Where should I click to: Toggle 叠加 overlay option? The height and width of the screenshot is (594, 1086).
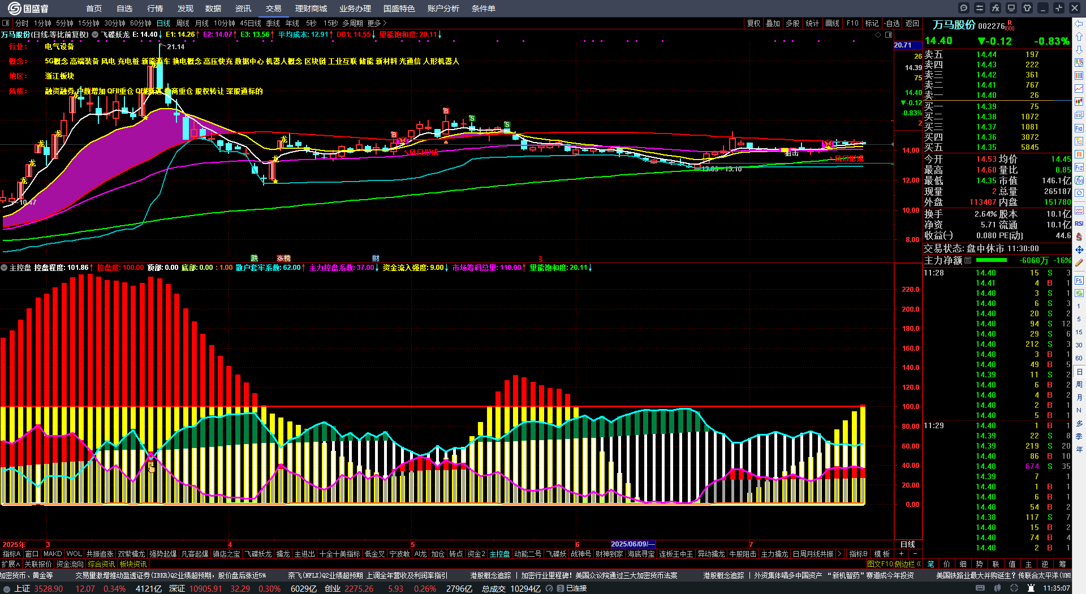click(773, 23)
